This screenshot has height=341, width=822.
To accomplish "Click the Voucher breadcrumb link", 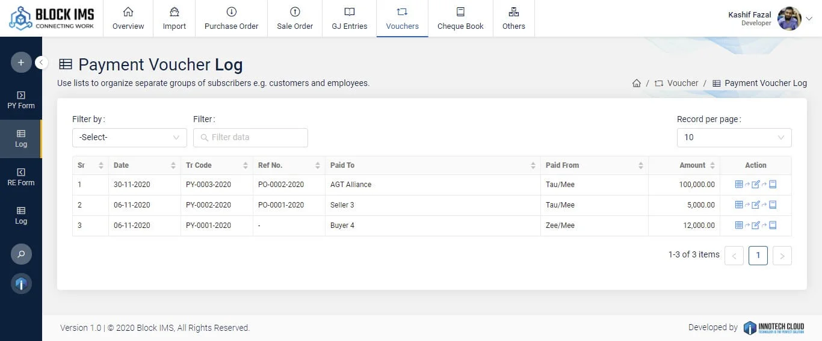I will (x=682, y=84).
